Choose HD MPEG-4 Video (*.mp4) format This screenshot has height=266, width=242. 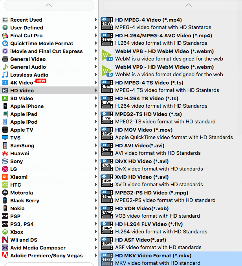tap(148, 20)
